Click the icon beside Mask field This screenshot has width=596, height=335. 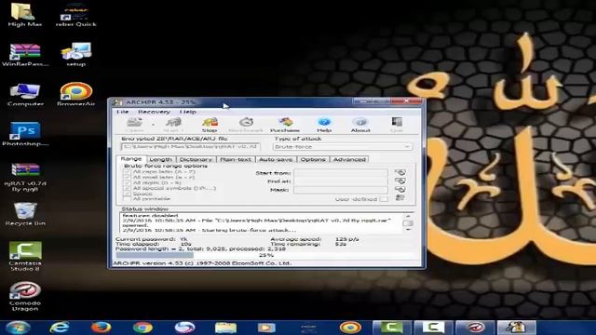coord(400,190)
